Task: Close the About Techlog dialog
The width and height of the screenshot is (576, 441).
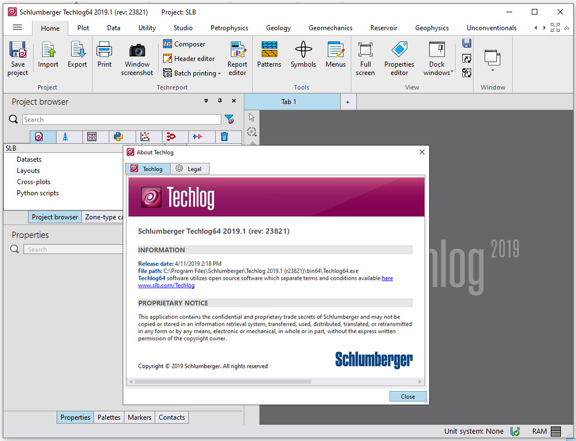Action: (407, 396)
